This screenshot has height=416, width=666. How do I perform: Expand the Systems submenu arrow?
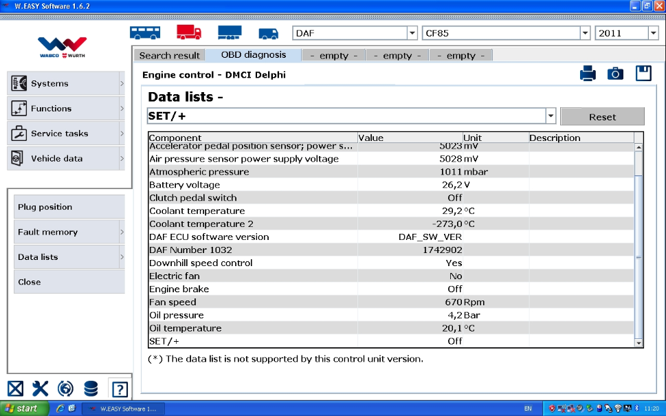click(122, 83)
